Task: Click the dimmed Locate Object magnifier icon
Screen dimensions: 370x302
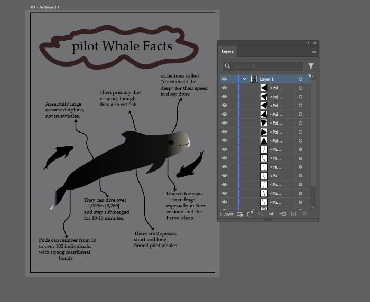Action: point(261,214)
